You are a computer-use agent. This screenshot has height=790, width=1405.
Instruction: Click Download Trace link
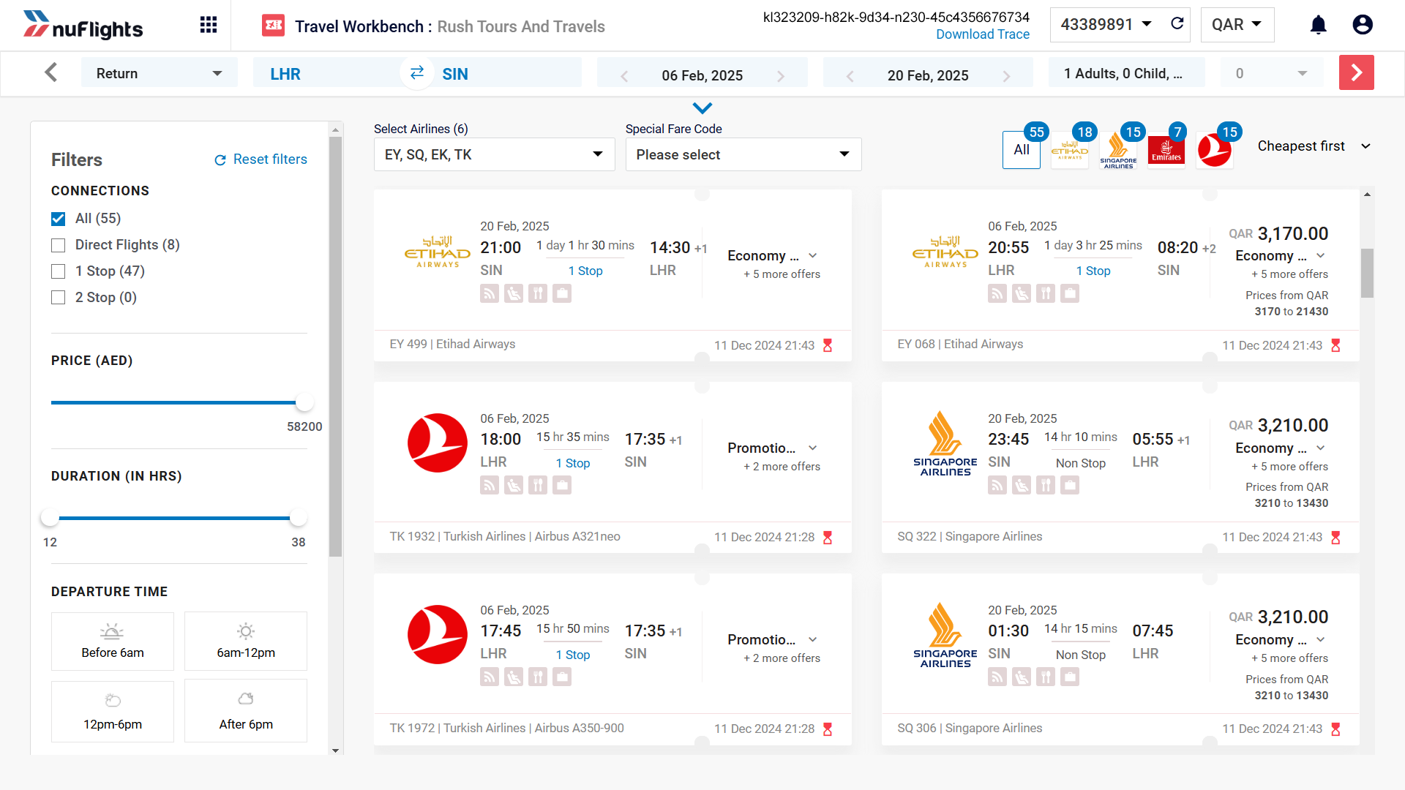coord(983,34)
